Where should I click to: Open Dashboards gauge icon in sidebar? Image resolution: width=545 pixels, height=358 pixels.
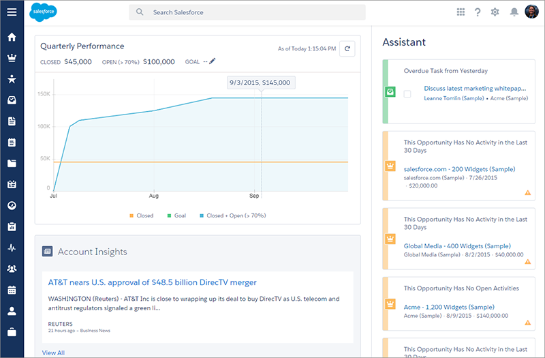click(12, 206)
